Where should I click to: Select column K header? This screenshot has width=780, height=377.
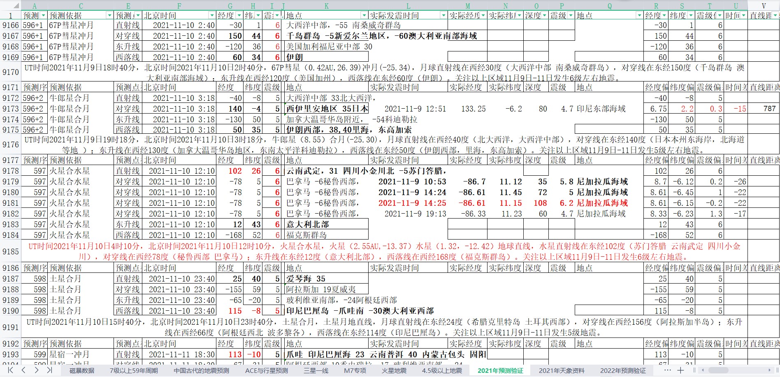[x=326, y=6]
